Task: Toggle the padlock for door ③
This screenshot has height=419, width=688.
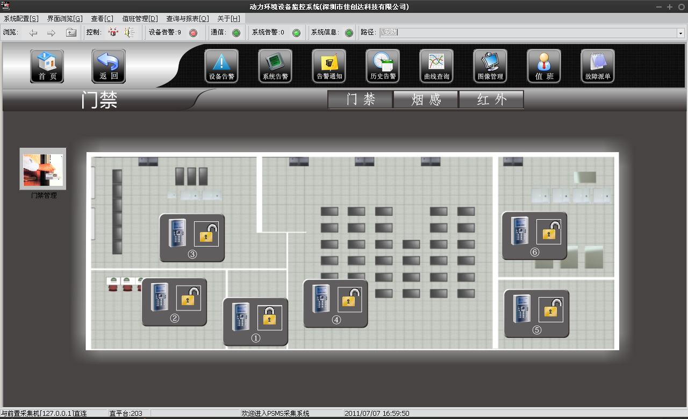Action: coord(206,234)
